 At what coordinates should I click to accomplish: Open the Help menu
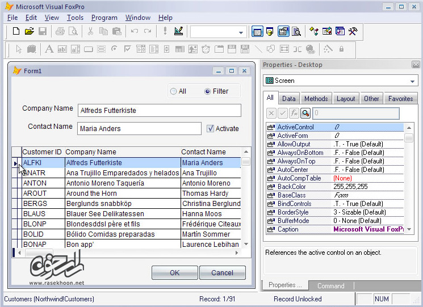[165, 18]
